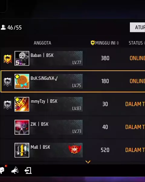Open Mall | BSK sword avatar thumbnail
The height and width of the screenshot is (182, 145).
click(x=22, y=150)
